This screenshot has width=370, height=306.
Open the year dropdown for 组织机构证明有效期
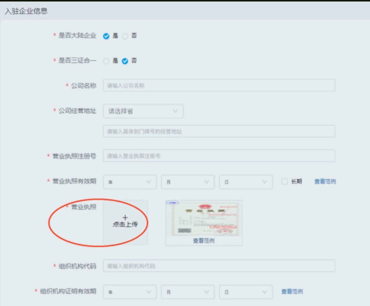pyautogui.click(x=130, y=292)
